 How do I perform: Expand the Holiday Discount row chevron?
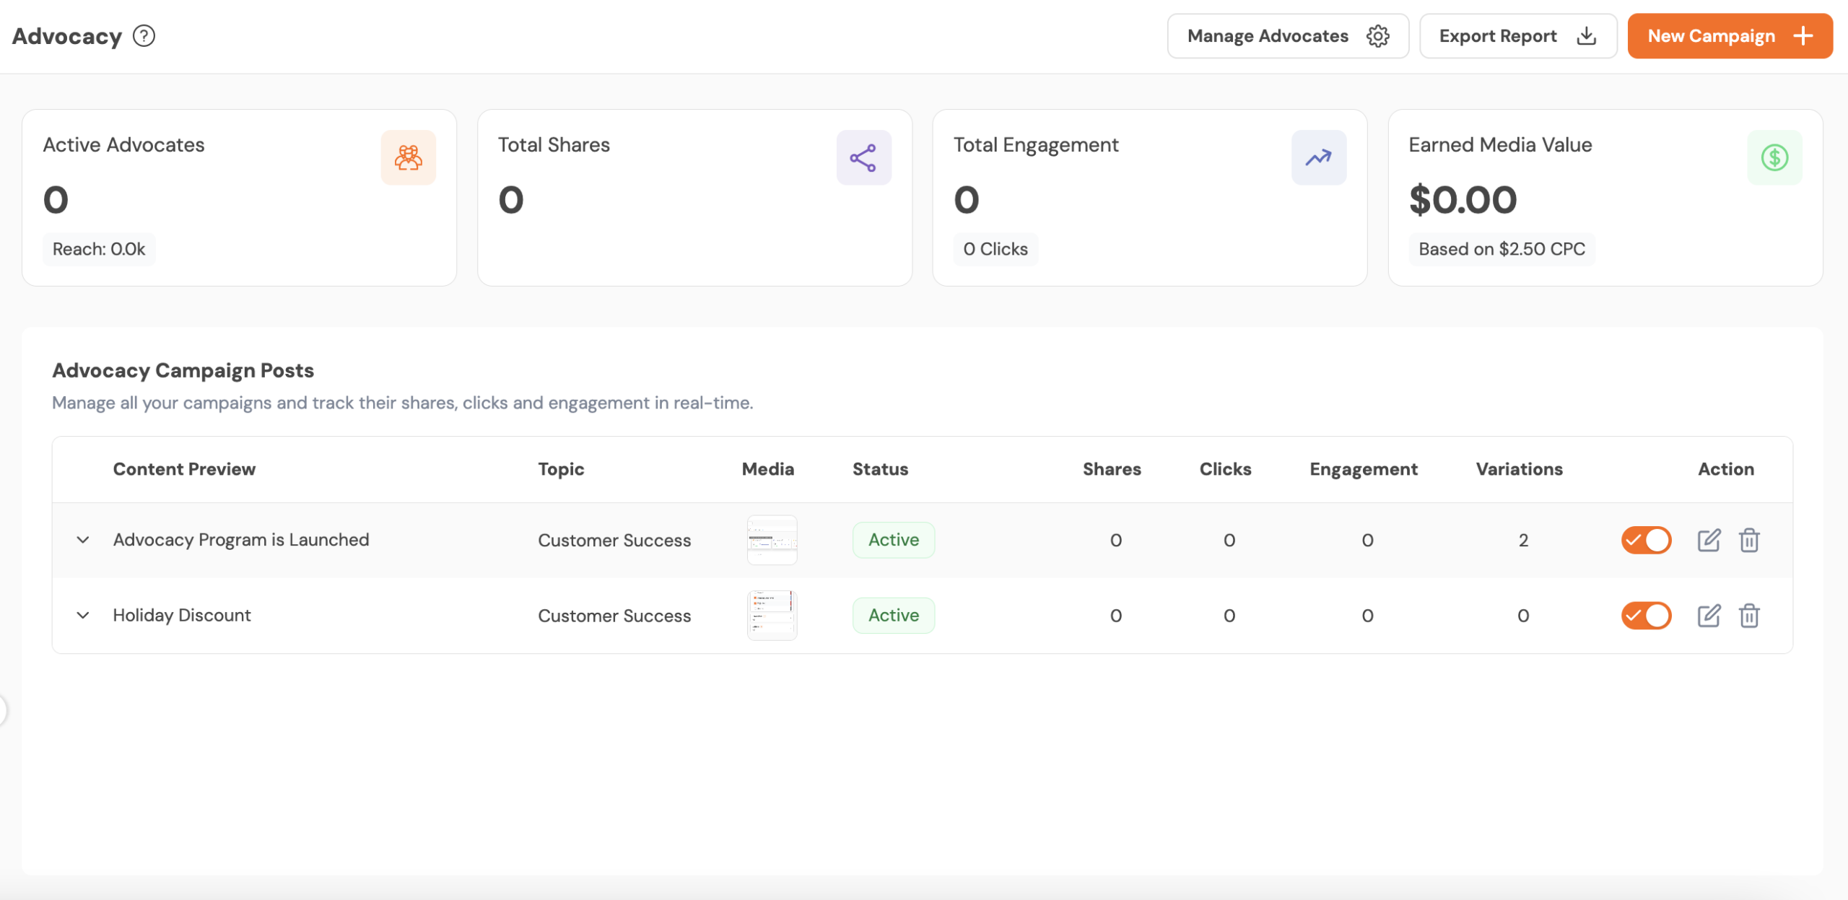(83, 616)
